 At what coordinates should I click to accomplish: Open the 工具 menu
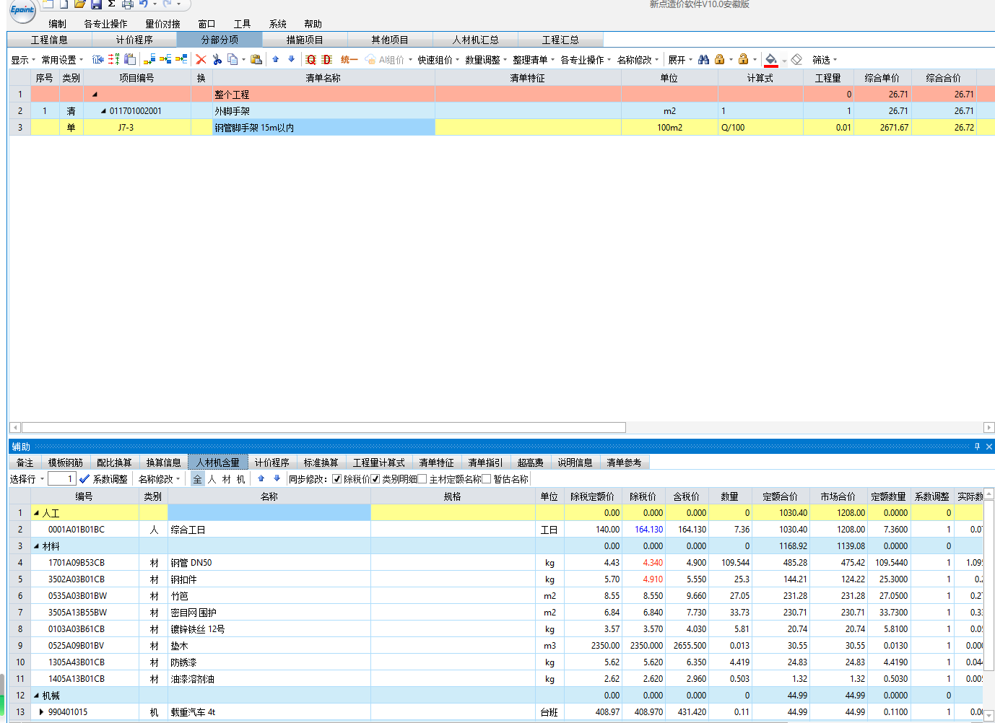(242, 24)
